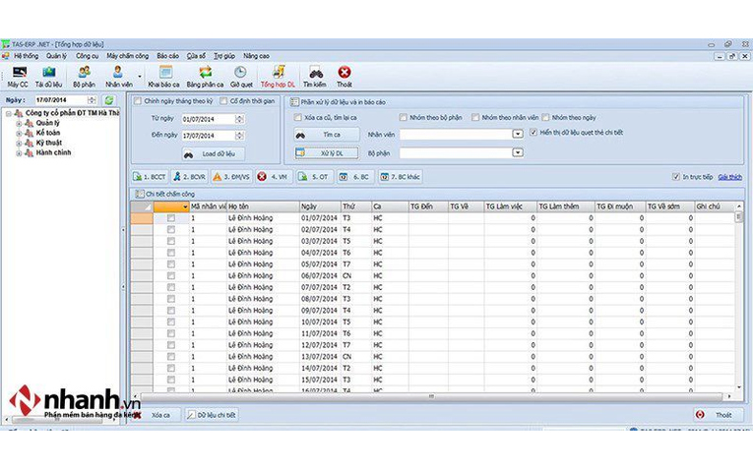Click the Xử lý DL button
The width and height of the screenshot is (753, 470).
coord(327,153)
